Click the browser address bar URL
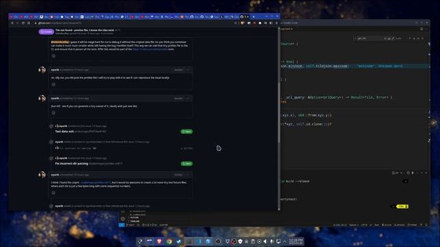This screenshot has width=440, height=247. tap(60, 23)
